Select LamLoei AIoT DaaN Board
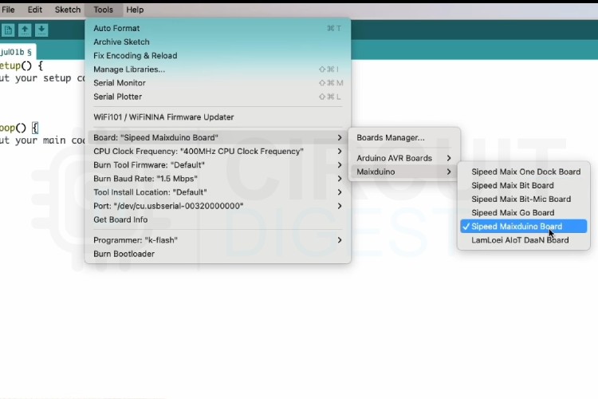This screenshot has width=598, height=399. [x=524, y=240]
